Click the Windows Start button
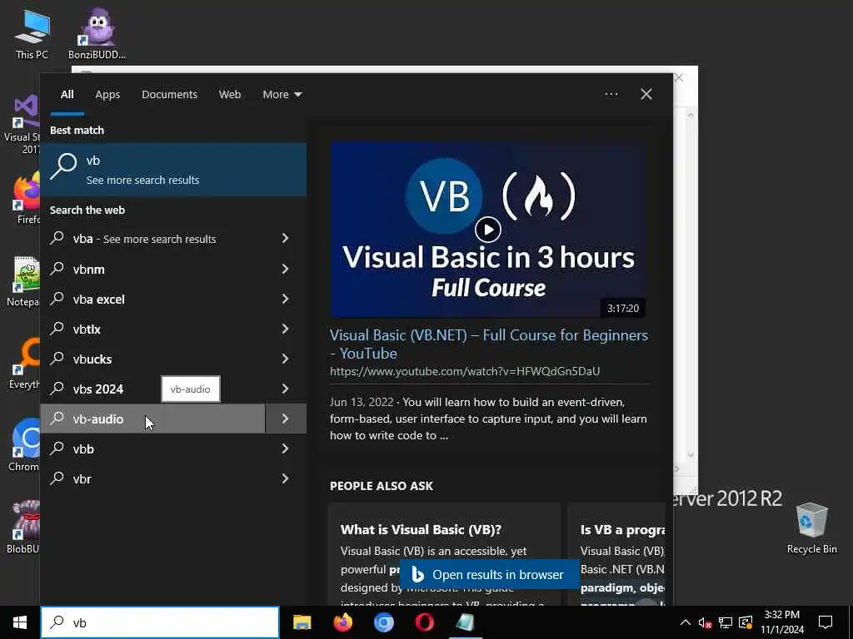Image resolution: width=853 pixels, height=639 pixels. click(20, 622)
